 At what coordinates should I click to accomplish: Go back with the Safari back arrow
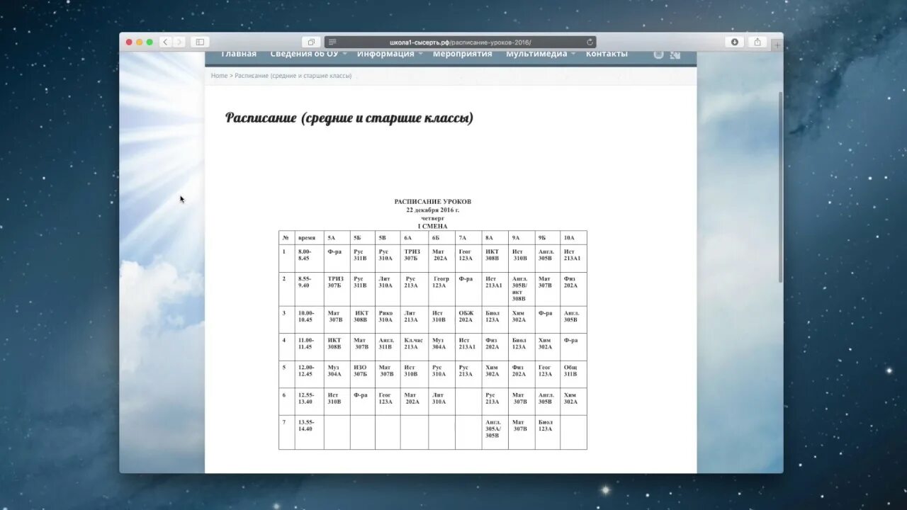(165, 42)
